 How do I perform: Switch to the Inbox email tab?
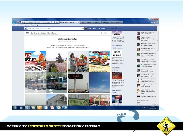coord(90,22)
